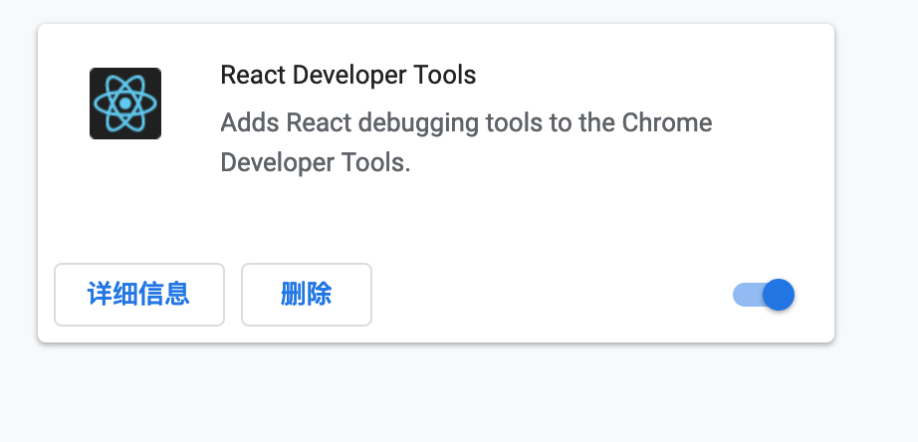The height and width of the screenshot is (442, 918).
Task: Click the extension description text
Action: (x=465, y=142)
